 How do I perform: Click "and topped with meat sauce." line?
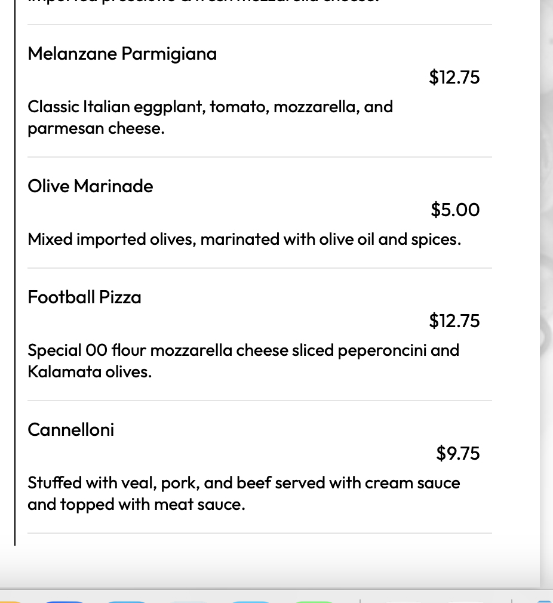[x=136, y=504]
